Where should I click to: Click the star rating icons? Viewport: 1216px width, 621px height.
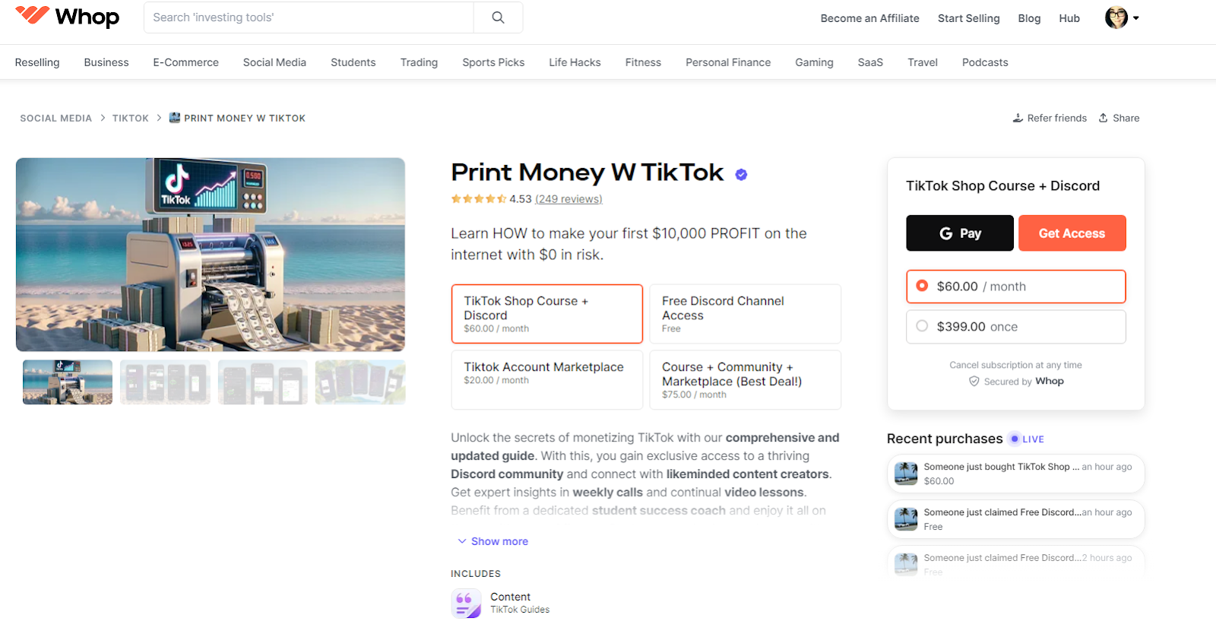tap(478, 199)
